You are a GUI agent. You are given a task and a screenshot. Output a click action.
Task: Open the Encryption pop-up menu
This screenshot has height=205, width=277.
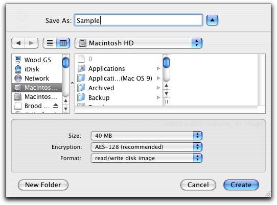(x=147, y=147)
